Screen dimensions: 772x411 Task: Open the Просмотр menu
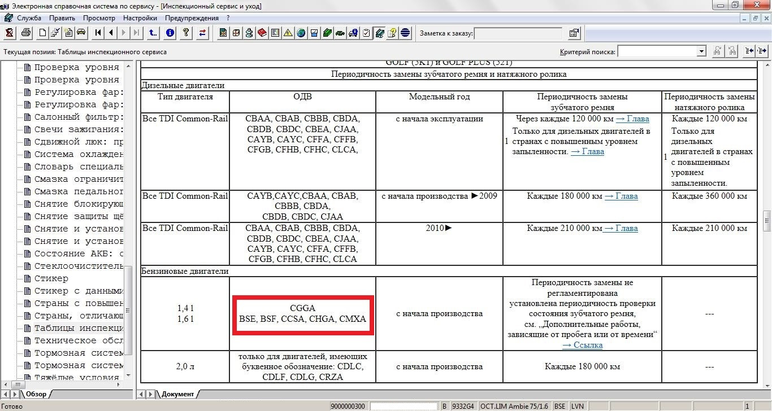99,18
